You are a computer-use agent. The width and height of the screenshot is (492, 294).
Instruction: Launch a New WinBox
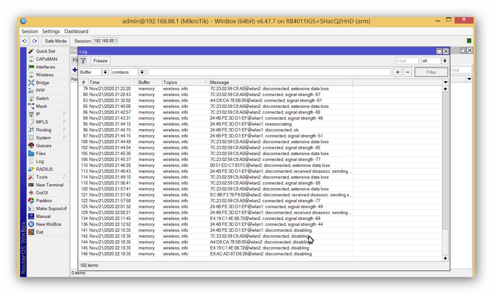[x=48, y=224]
